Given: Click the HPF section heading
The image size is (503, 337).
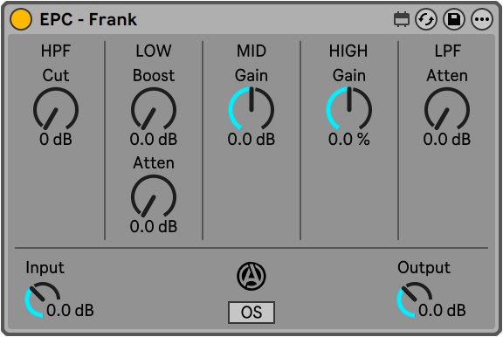Looking at the screenshot, I should pos(56,51).
